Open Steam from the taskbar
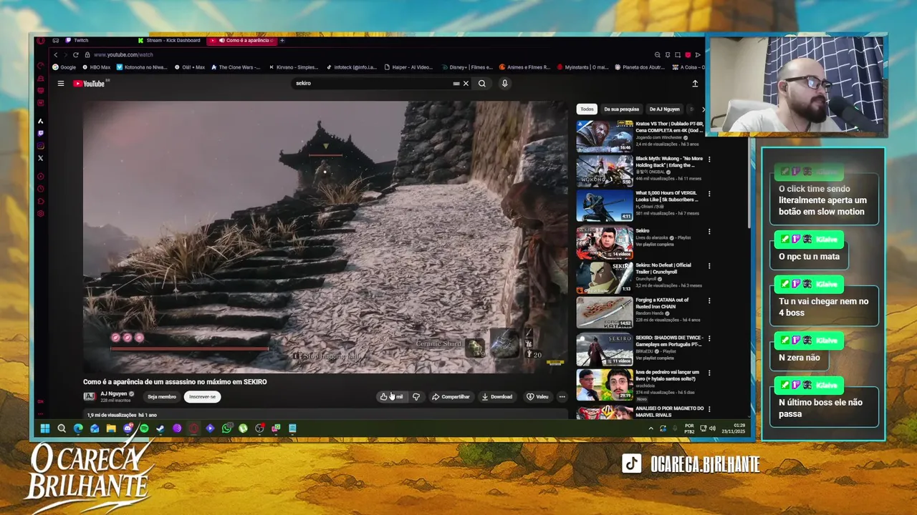Image resolution: width=917 pixels, height=515 pixels. pos(160,429)
